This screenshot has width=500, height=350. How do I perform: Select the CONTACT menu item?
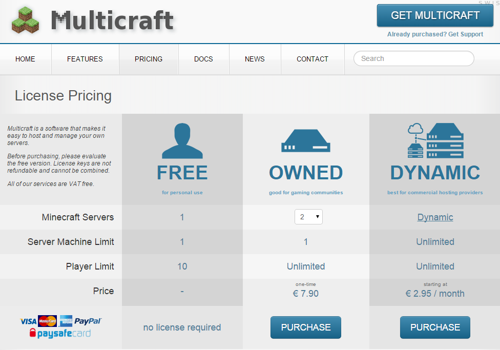point(312,59)
